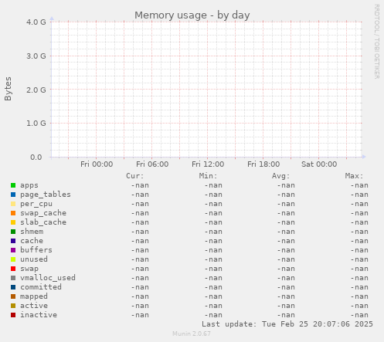Click the '3.0 G' y-axis value

(x=36, y=56)
